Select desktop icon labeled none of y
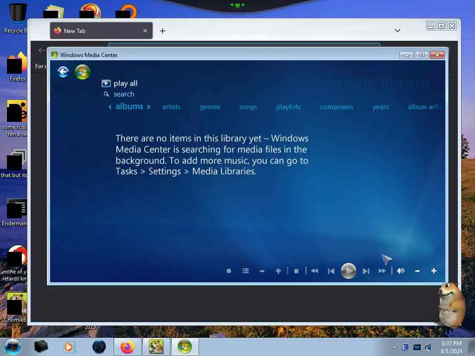Viewport: 475px width, 356px height. (15, 263)
